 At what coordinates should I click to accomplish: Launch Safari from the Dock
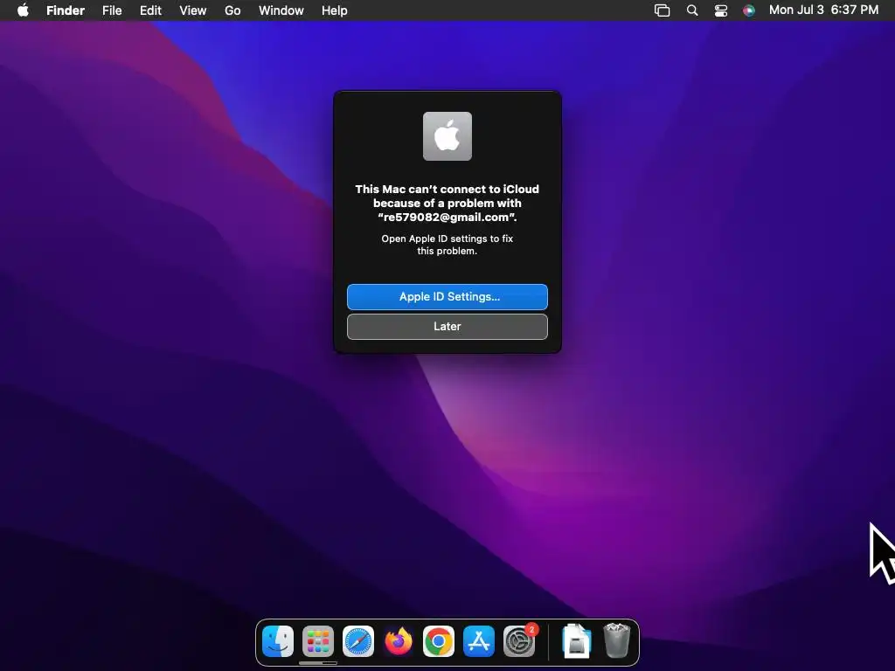[357, 641]
